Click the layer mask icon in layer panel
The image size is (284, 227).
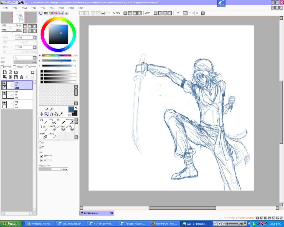pos(33,72)
